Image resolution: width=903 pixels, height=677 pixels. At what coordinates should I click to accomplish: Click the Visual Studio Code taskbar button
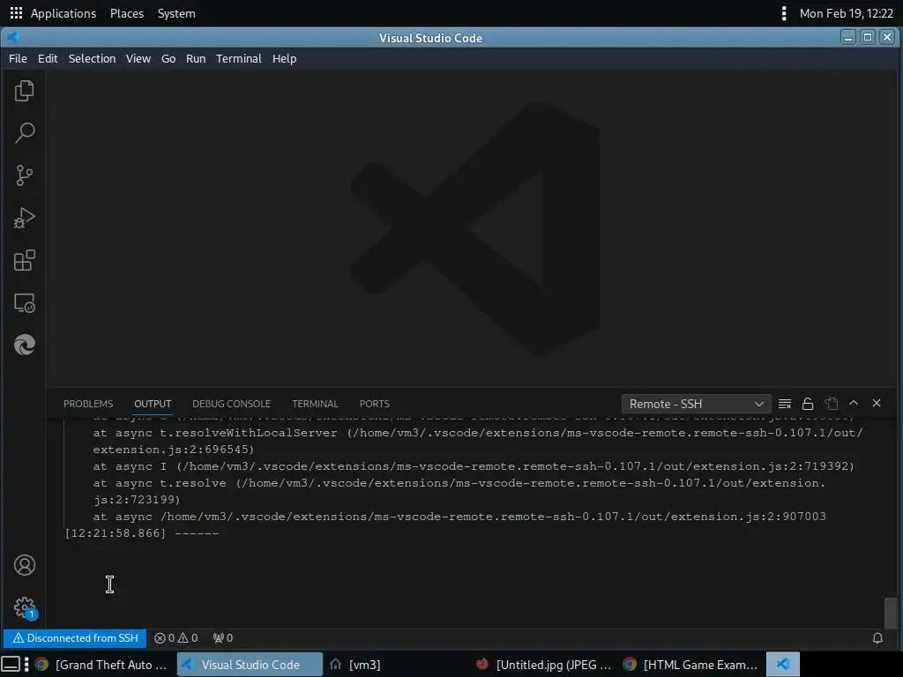(x=250, y=665)
